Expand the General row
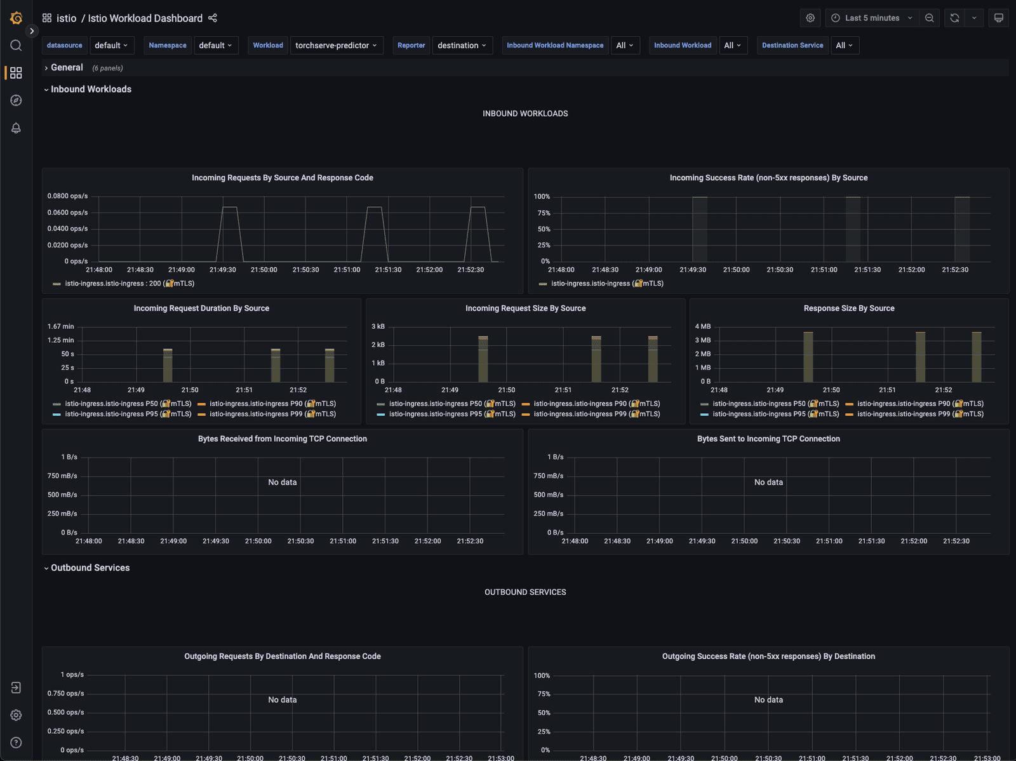This screenshot has height=761, width=1016. [x=67, y=68]
